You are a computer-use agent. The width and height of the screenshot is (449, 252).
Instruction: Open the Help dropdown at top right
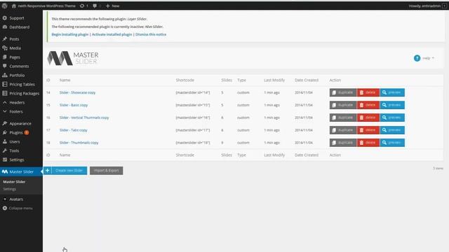(x=428, y=58)
